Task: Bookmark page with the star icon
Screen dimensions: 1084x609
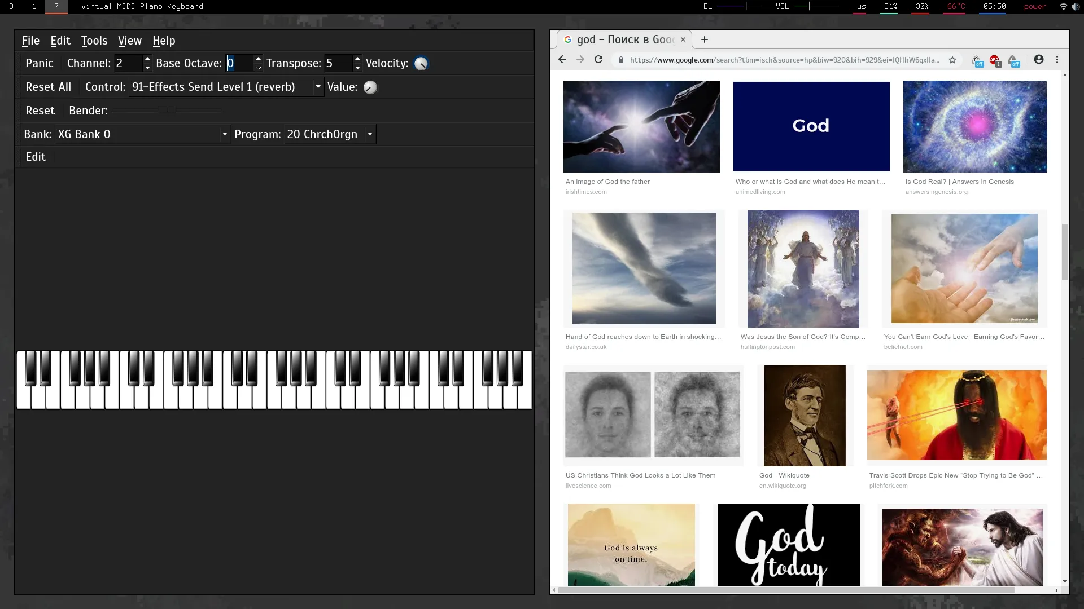Action: (952, 60)
